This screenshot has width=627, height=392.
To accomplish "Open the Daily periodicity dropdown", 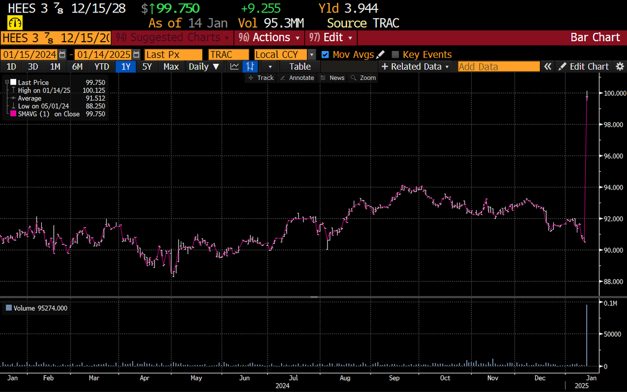I will (205, 66).
